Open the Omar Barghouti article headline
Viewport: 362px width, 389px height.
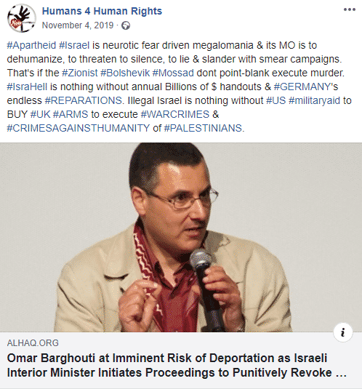[x=177, y=366]
